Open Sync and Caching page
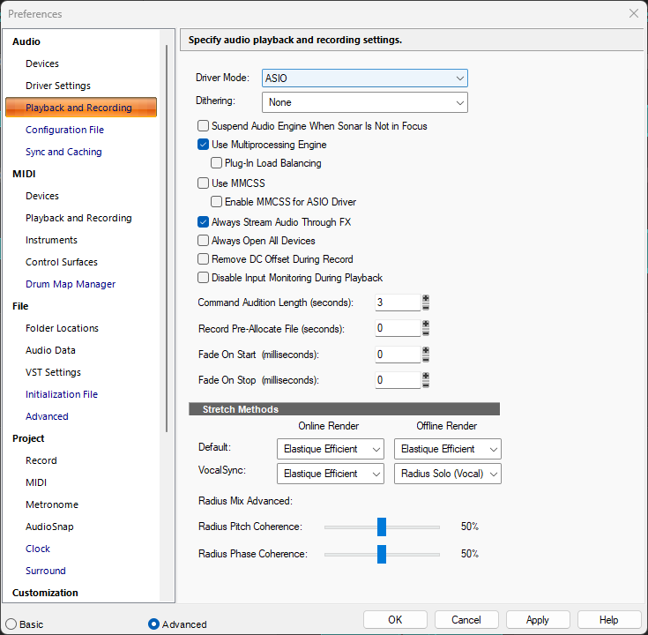Viewport: 648px width, 635px height. point(63,152)
